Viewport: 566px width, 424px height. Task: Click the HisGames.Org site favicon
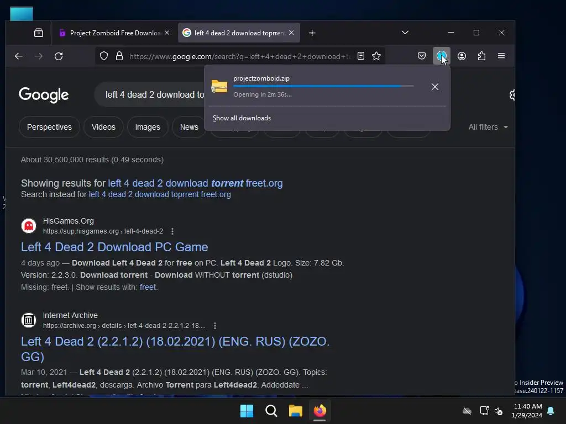coord(29,226)
